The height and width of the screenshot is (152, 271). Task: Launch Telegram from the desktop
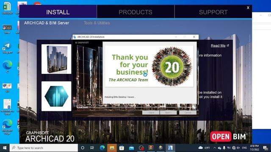point(7,48)
